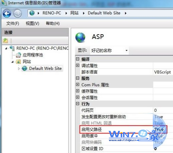The image size is (173, 153).
Task: Click the globe icon in the address bar
Action: (x=32, y=13)
